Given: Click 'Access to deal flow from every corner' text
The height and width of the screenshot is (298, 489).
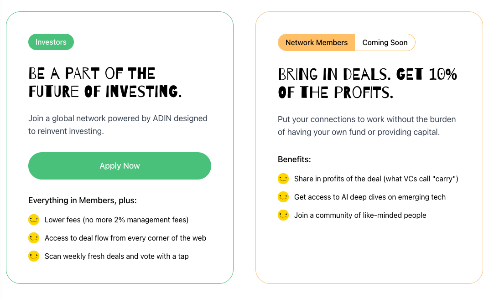Looking at the screenshot, I should pyautogui.click(x=125, y=238).
